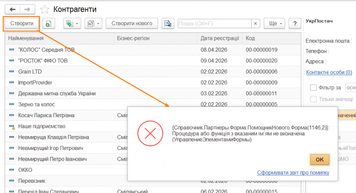Go back with the left arrow button
This screenshot has width=356, height=193.
13,9
